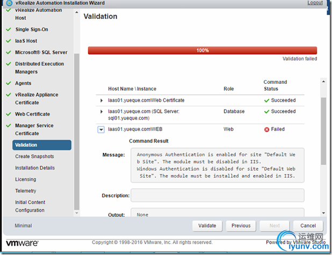
Task: Collapse the Iaas01.yueque.com\WEB row
Action: [x=101, y=129]
